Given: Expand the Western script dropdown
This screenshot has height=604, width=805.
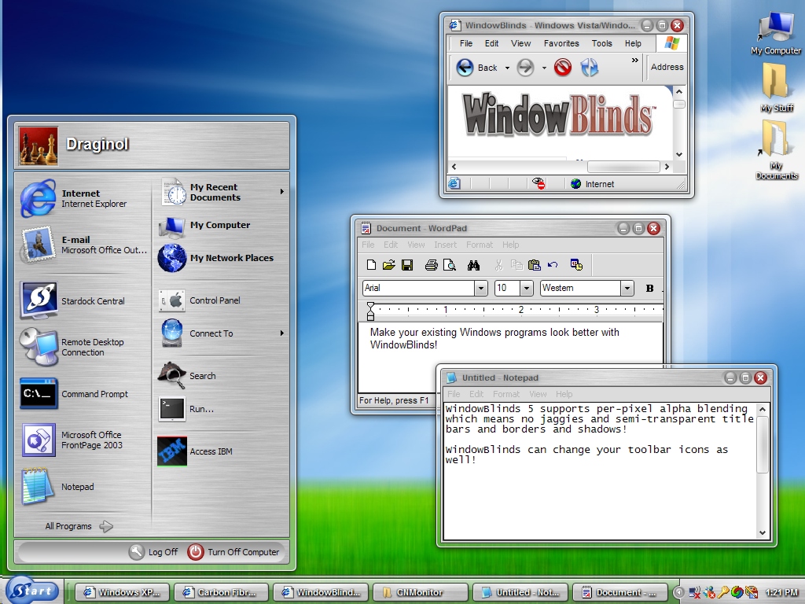Looking at the screenshot, I should coord(627,288).
